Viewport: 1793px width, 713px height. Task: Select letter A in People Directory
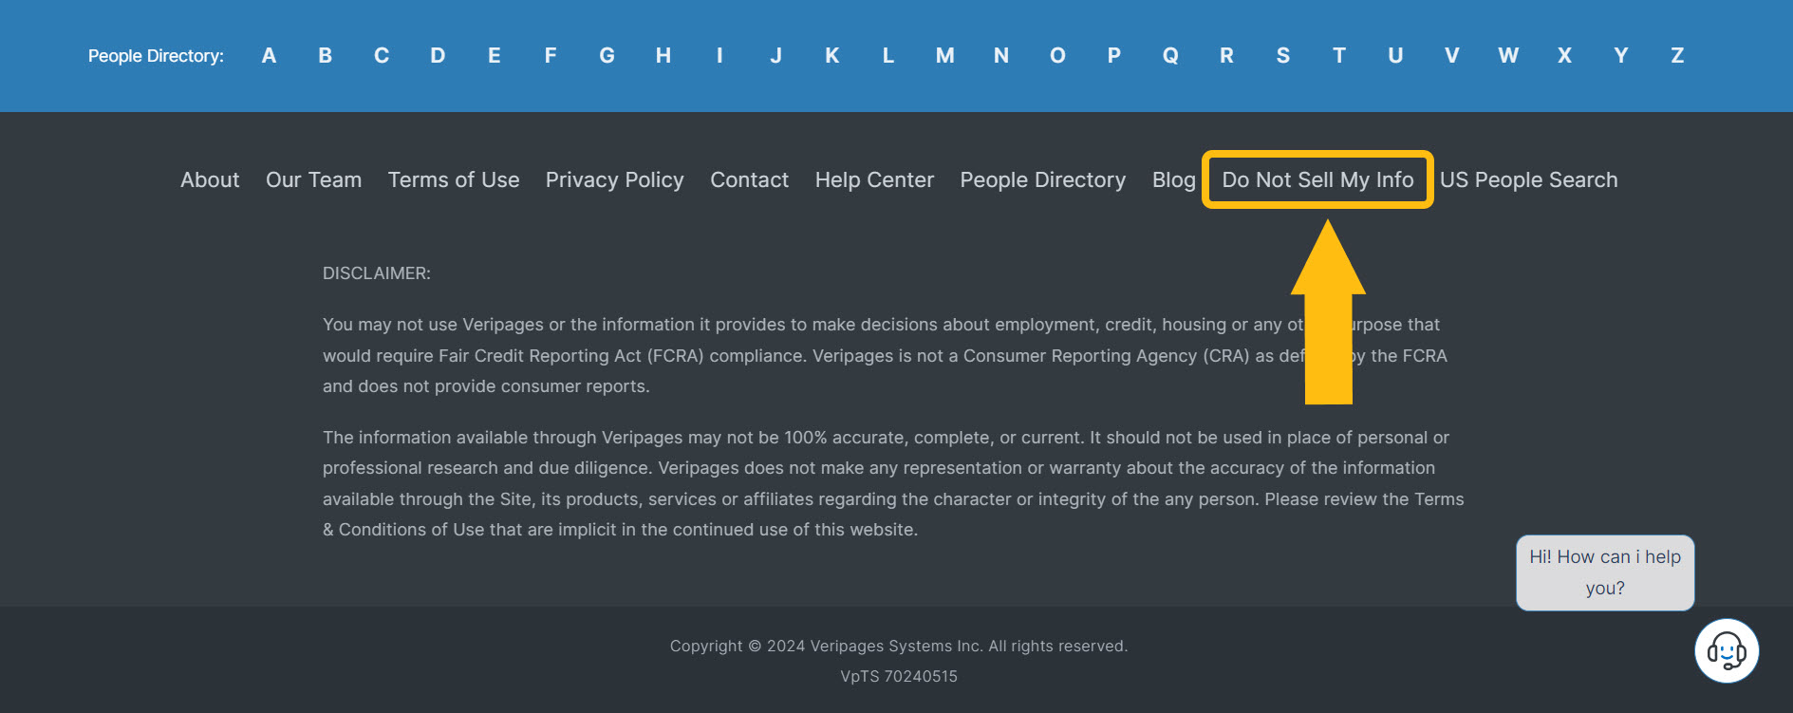point(270,56)
